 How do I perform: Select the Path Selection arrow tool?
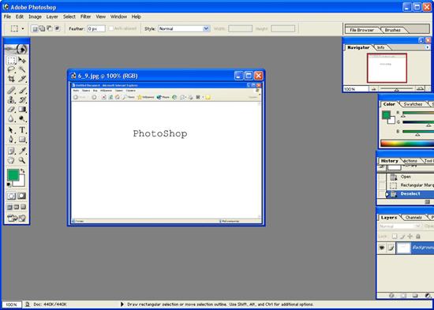[x=11, y=130]
